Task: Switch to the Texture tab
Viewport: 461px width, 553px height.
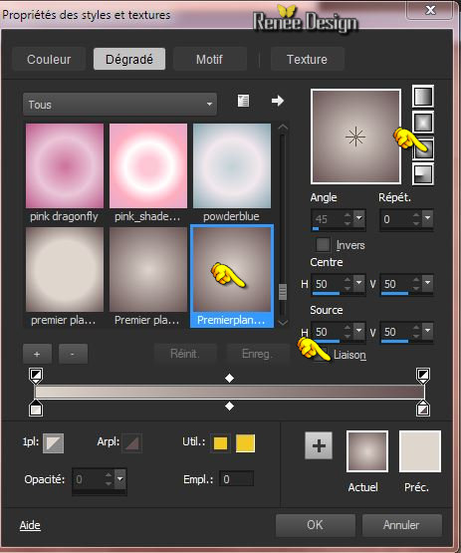Action: click(307, 59)
